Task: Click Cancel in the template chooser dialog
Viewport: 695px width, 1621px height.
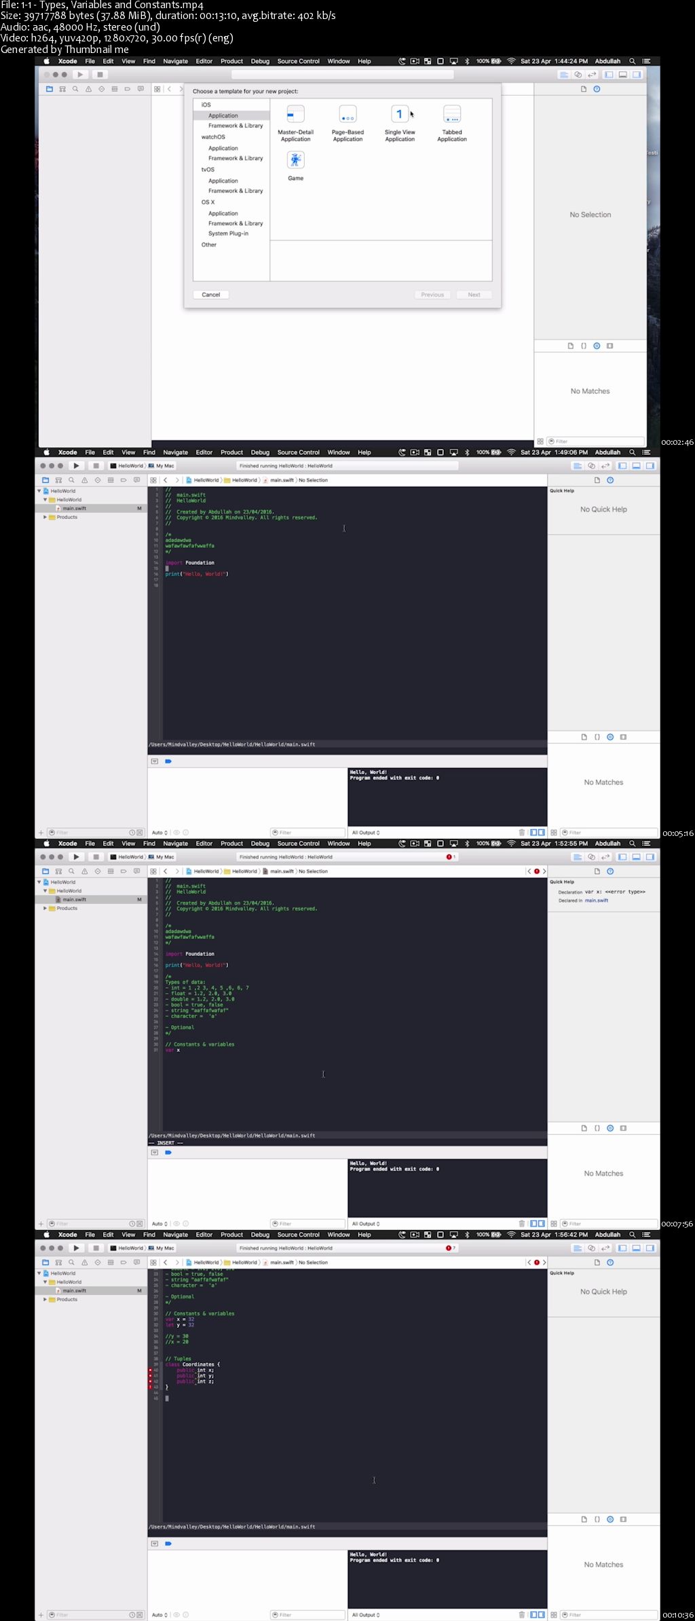Action: (211, 295)
